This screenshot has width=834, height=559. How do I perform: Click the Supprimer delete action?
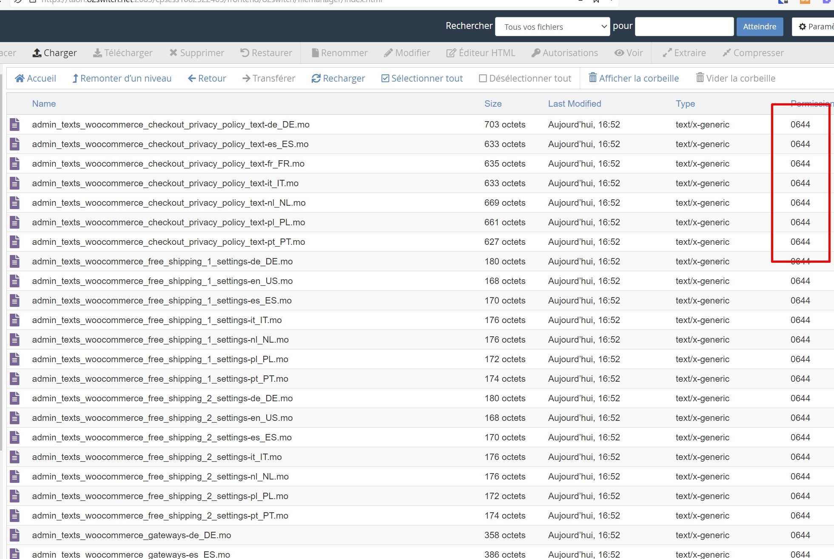click(x=196, y=53)
